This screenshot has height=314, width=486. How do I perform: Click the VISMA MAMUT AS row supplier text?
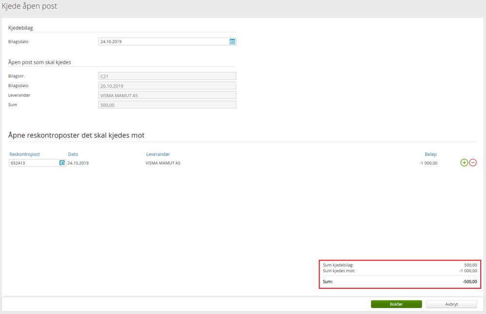(163, 163)
